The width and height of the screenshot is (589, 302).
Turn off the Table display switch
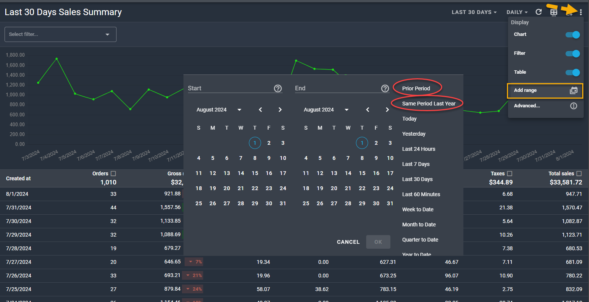(x=572, y=73)
